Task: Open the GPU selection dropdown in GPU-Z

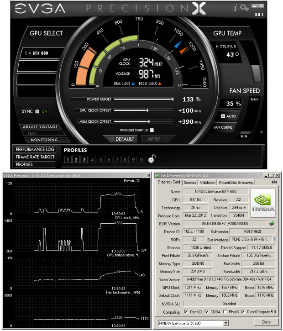Action: tap(226, 323)
